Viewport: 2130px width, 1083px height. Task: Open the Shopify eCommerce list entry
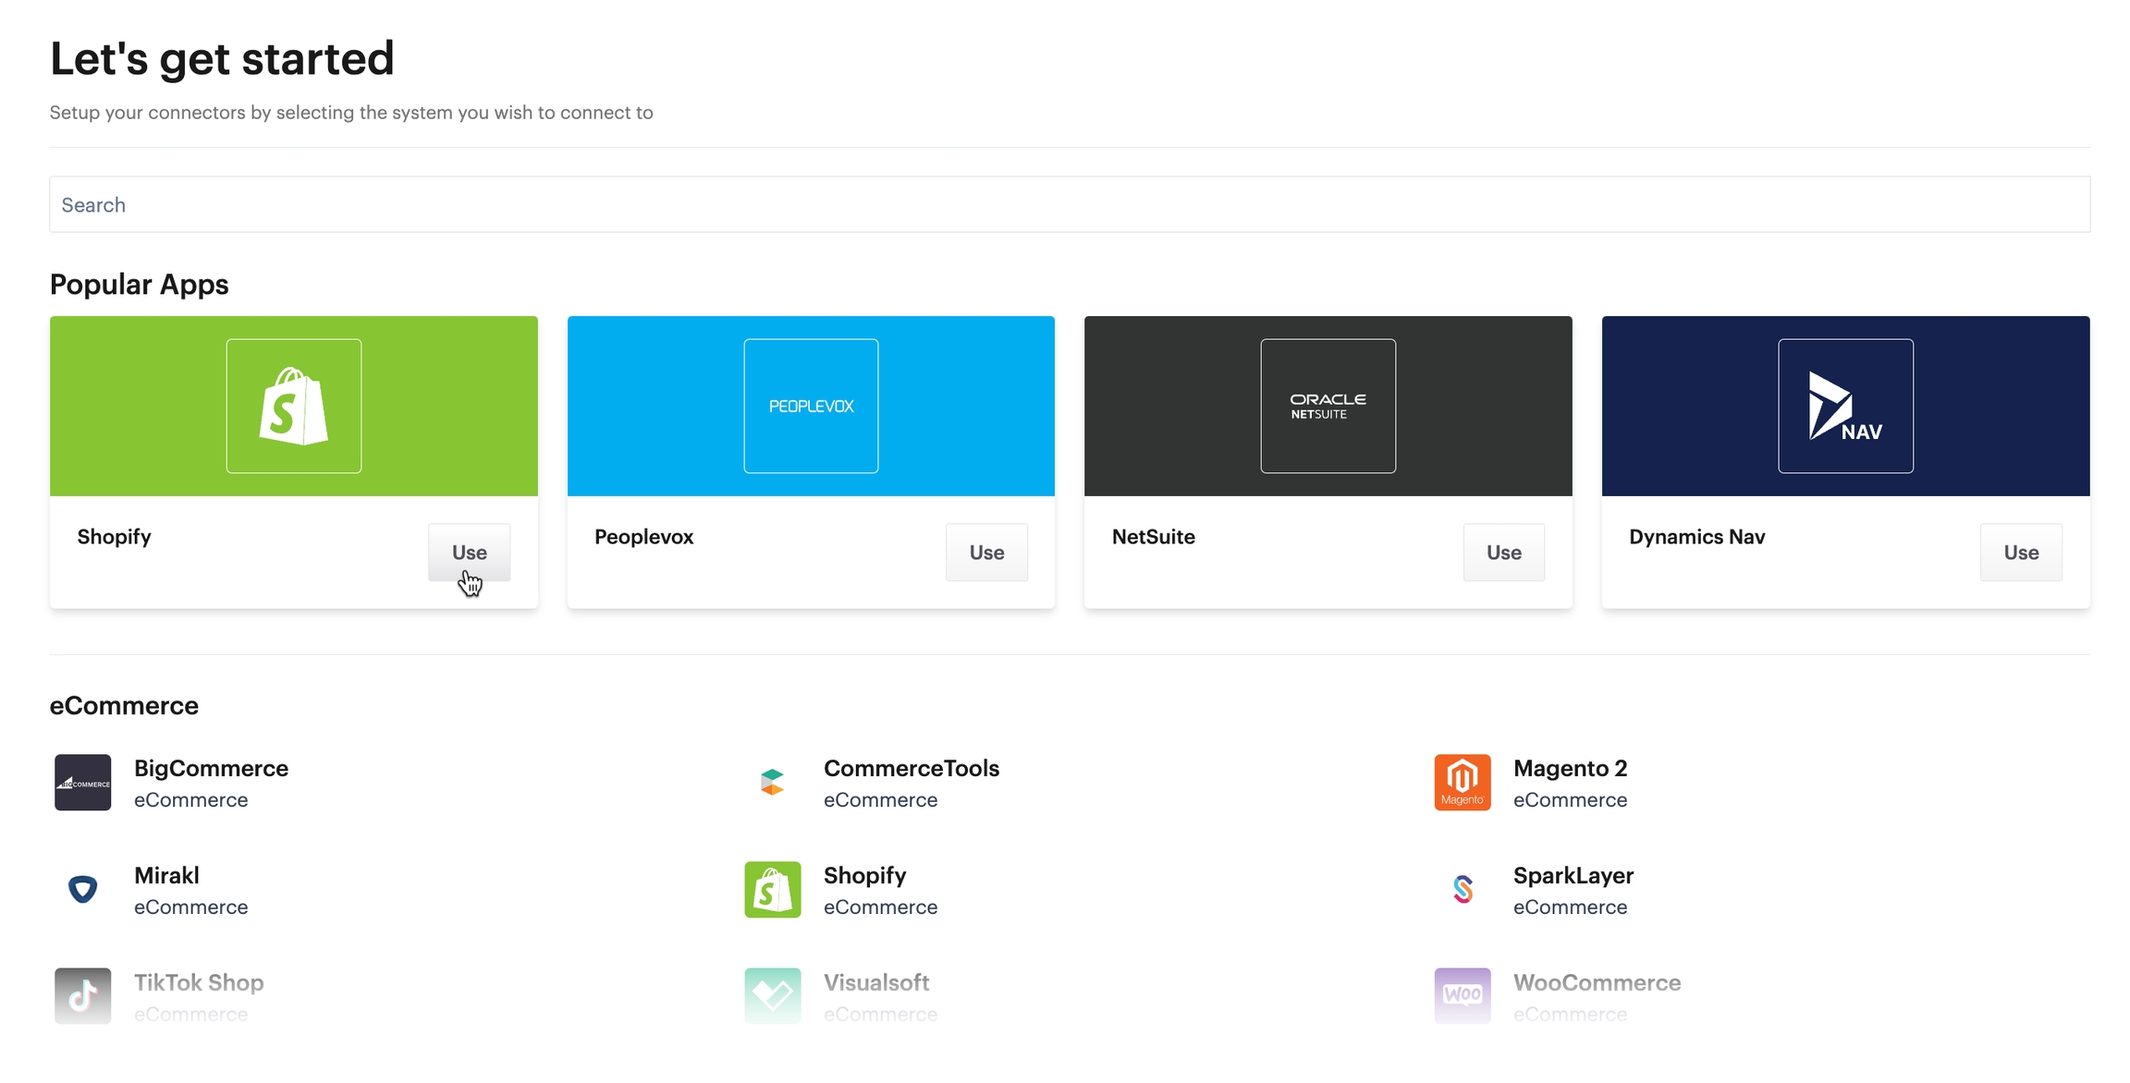[864, 876]
